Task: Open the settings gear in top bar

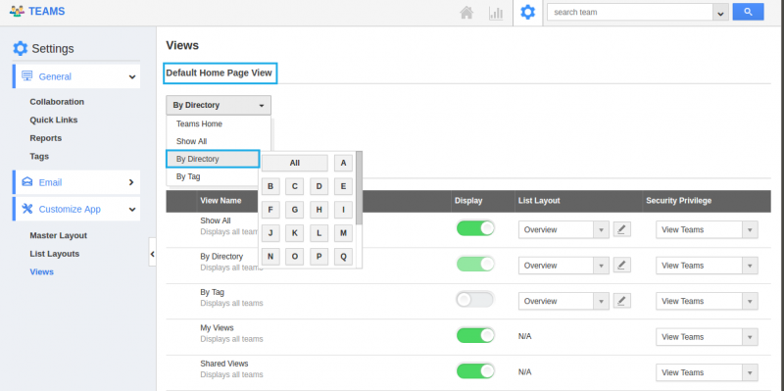Action: point(527,12)
